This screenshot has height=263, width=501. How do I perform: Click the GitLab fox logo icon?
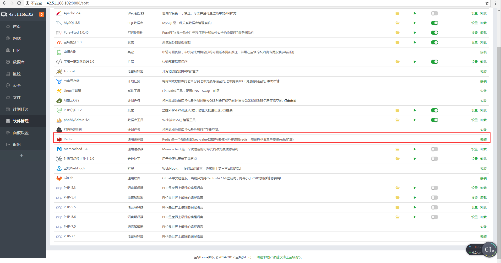[x=59, y=178]
